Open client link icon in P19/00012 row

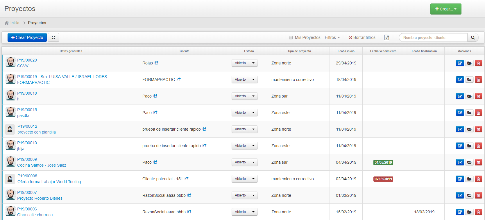205,129
